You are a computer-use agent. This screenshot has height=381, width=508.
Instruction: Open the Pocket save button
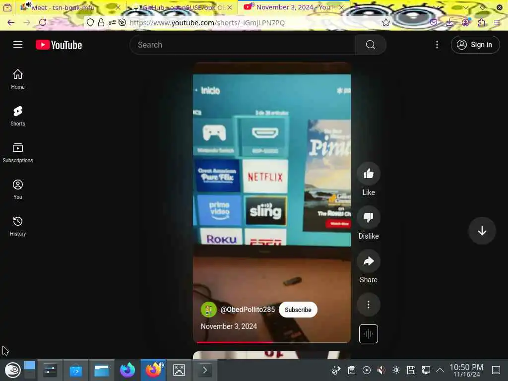click(434, 22)
